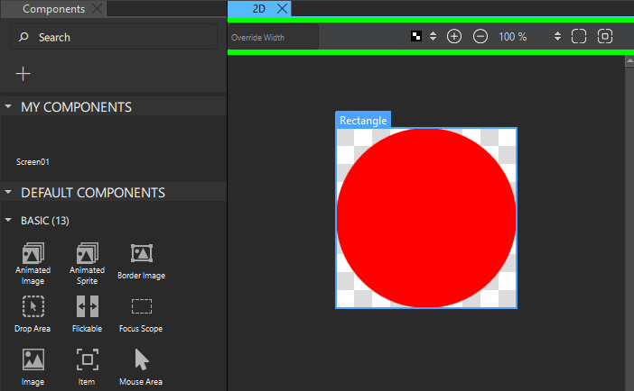
Task: Click the zoom screen to fit icon
Action: point(579,36)
